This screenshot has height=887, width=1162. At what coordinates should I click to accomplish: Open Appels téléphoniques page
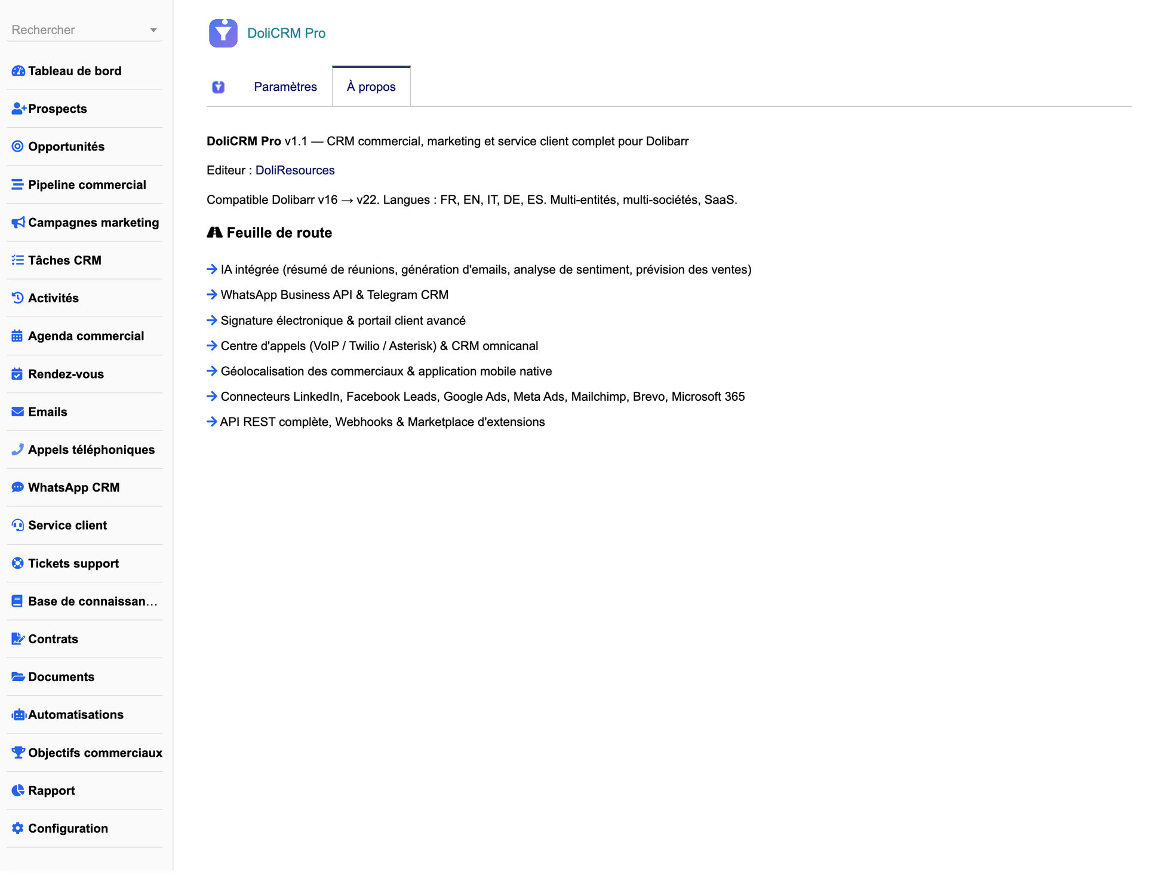(x=91, y=449)
